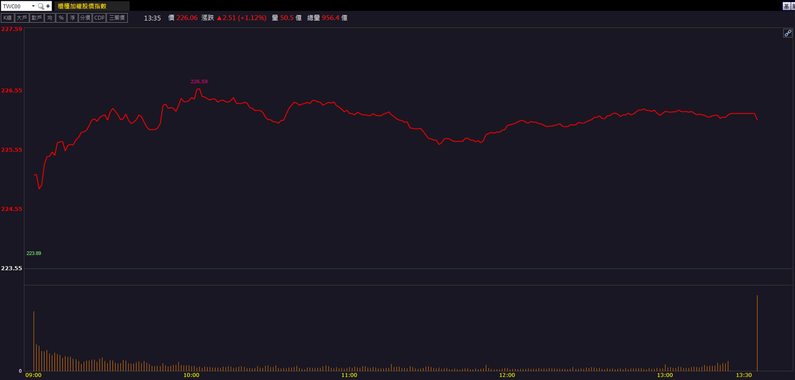Screen dimensions: 795x380
Task: Click the 基 button at top right
Action: [786, 6]
